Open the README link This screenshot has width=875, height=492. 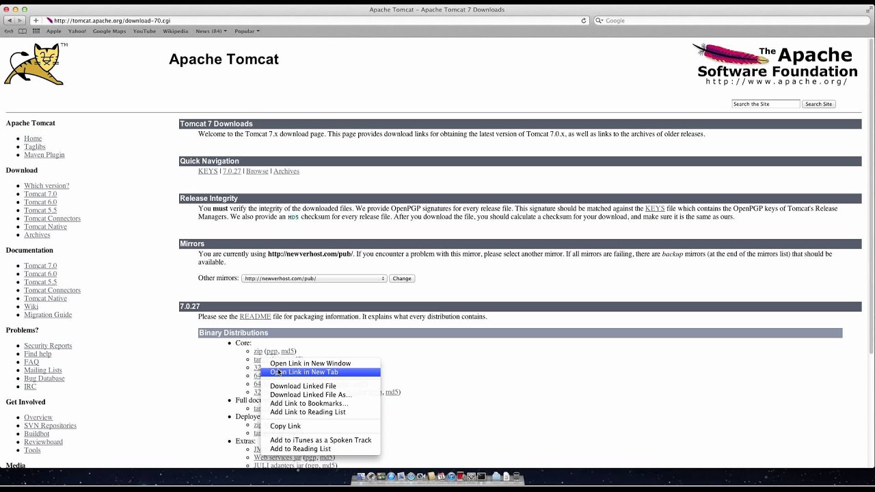255,317
